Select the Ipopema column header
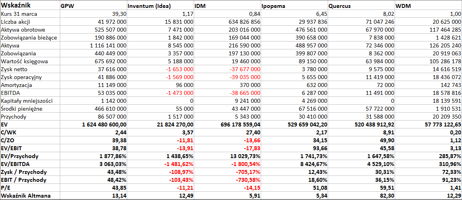 273,6
